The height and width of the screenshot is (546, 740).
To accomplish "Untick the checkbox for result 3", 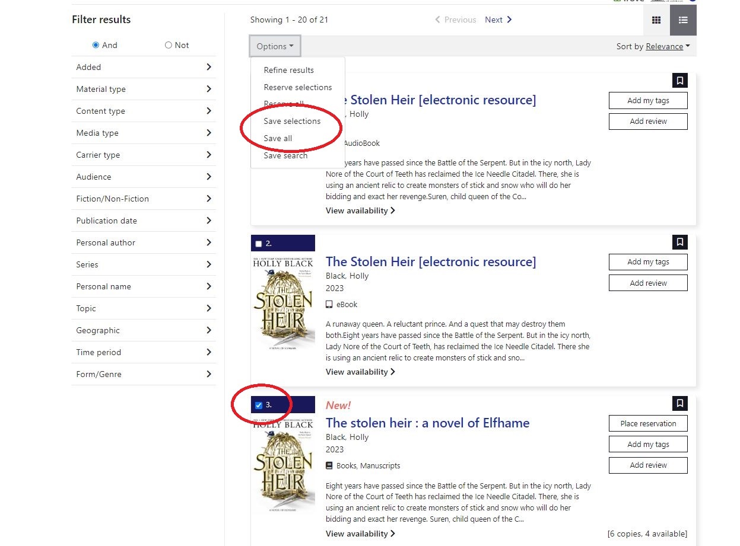I will click(259, 405).
